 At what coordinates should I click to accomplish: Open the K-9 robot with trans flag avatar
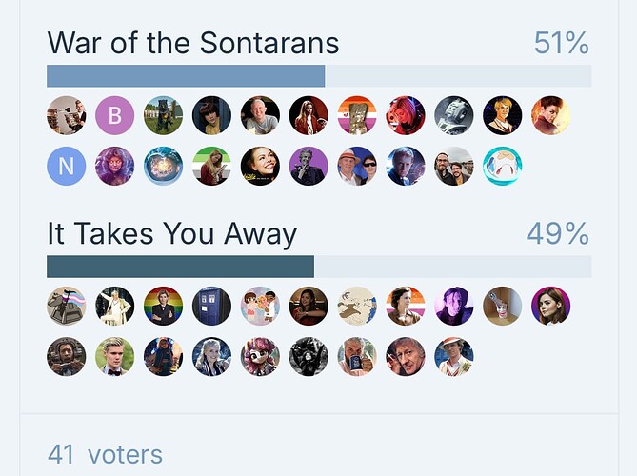click(x=67, y=306)
